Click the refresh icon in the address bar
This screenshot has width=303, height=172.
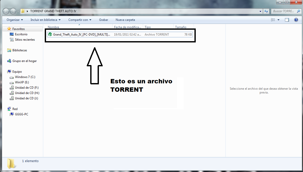[266, 11]
